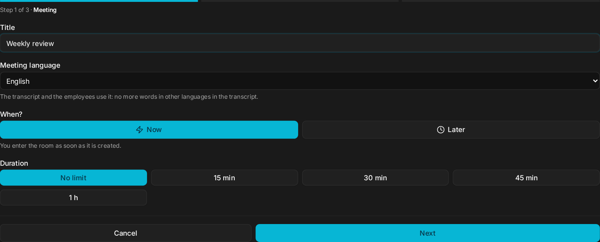Set duration to 1 h
600x242 pixels.
73,197
